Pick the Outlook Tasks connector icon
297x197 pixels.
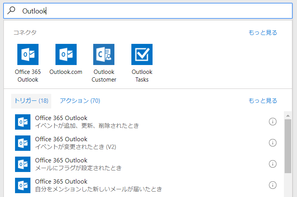(x=142, y=55)
